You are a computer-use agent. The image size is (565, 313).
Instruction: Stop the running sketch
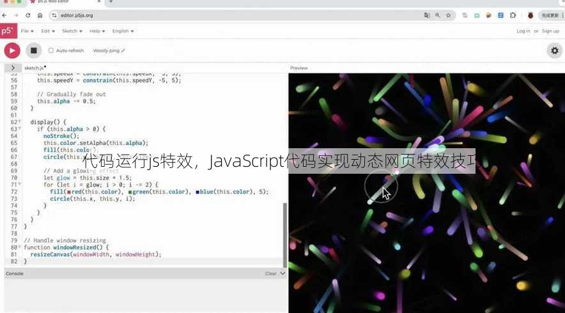(x=33, y=51)
